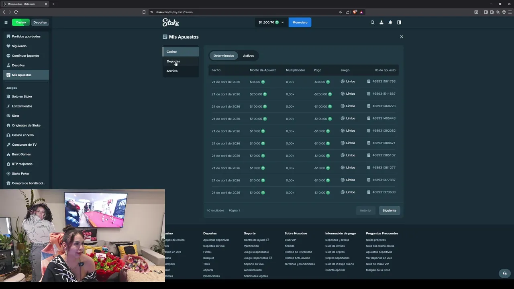Bookmark this page icon in address bar
The height and width of the screenshot is (289, 514).
click(x=144, y=12)
